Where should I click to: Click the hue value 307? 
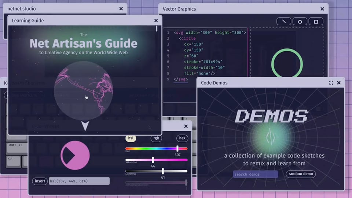(177, 155)
